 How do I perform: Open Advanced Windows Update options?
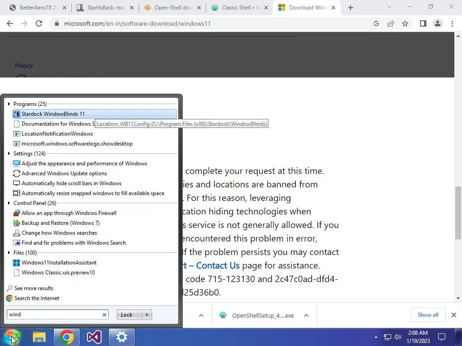95,173
